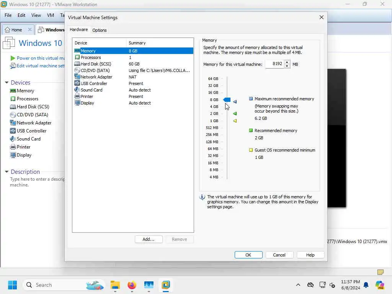Open the File menu

[x=8, y=15]
